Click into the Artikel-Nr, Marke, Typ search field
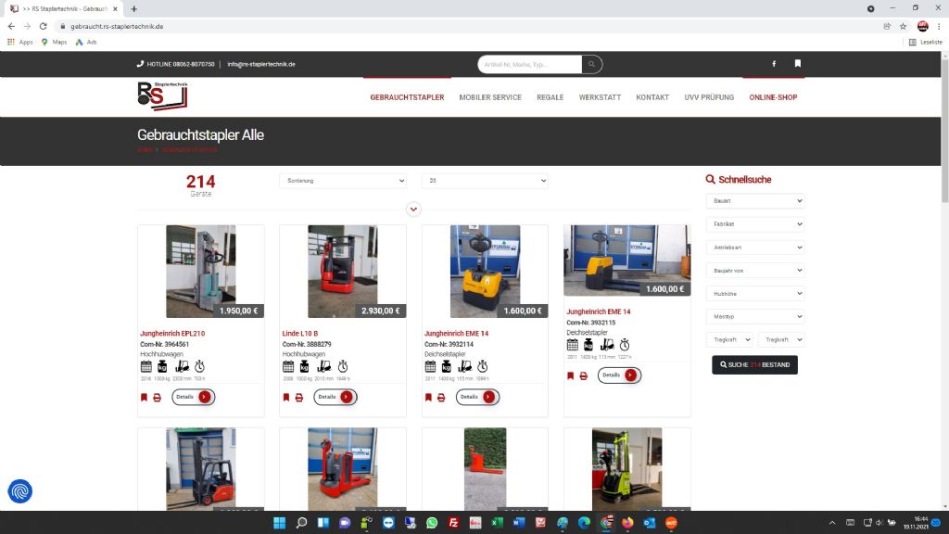Screen dimensions: 949x534 coord(529,64)
